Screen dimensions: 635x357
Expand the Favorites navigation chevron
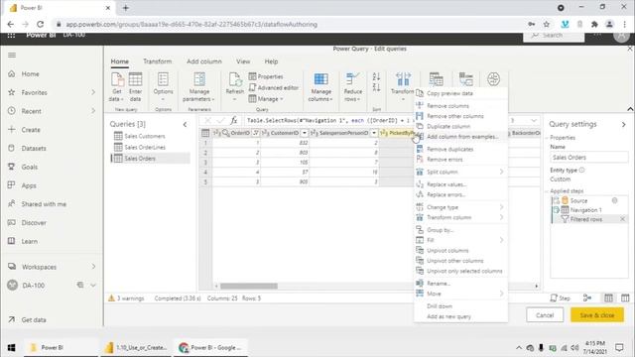click(93, 92)
